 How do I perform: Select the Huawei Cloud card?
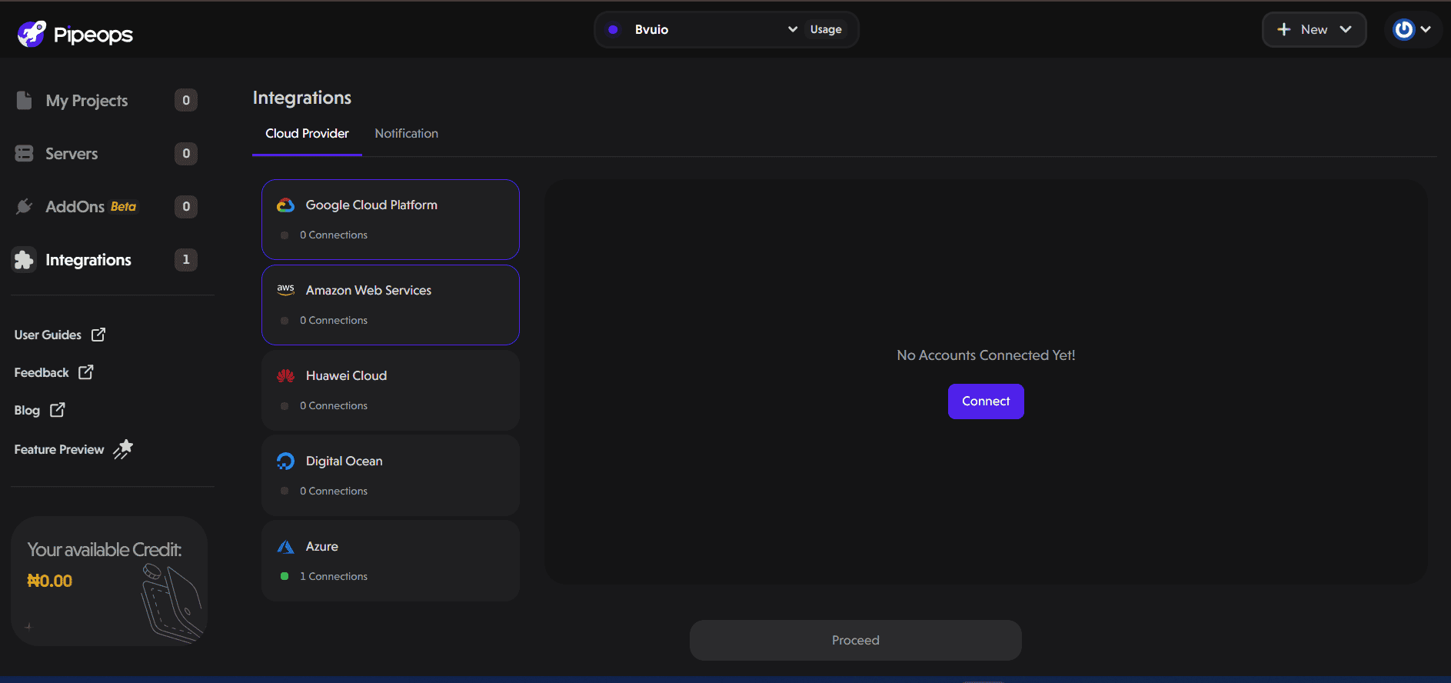pos(391,391)
